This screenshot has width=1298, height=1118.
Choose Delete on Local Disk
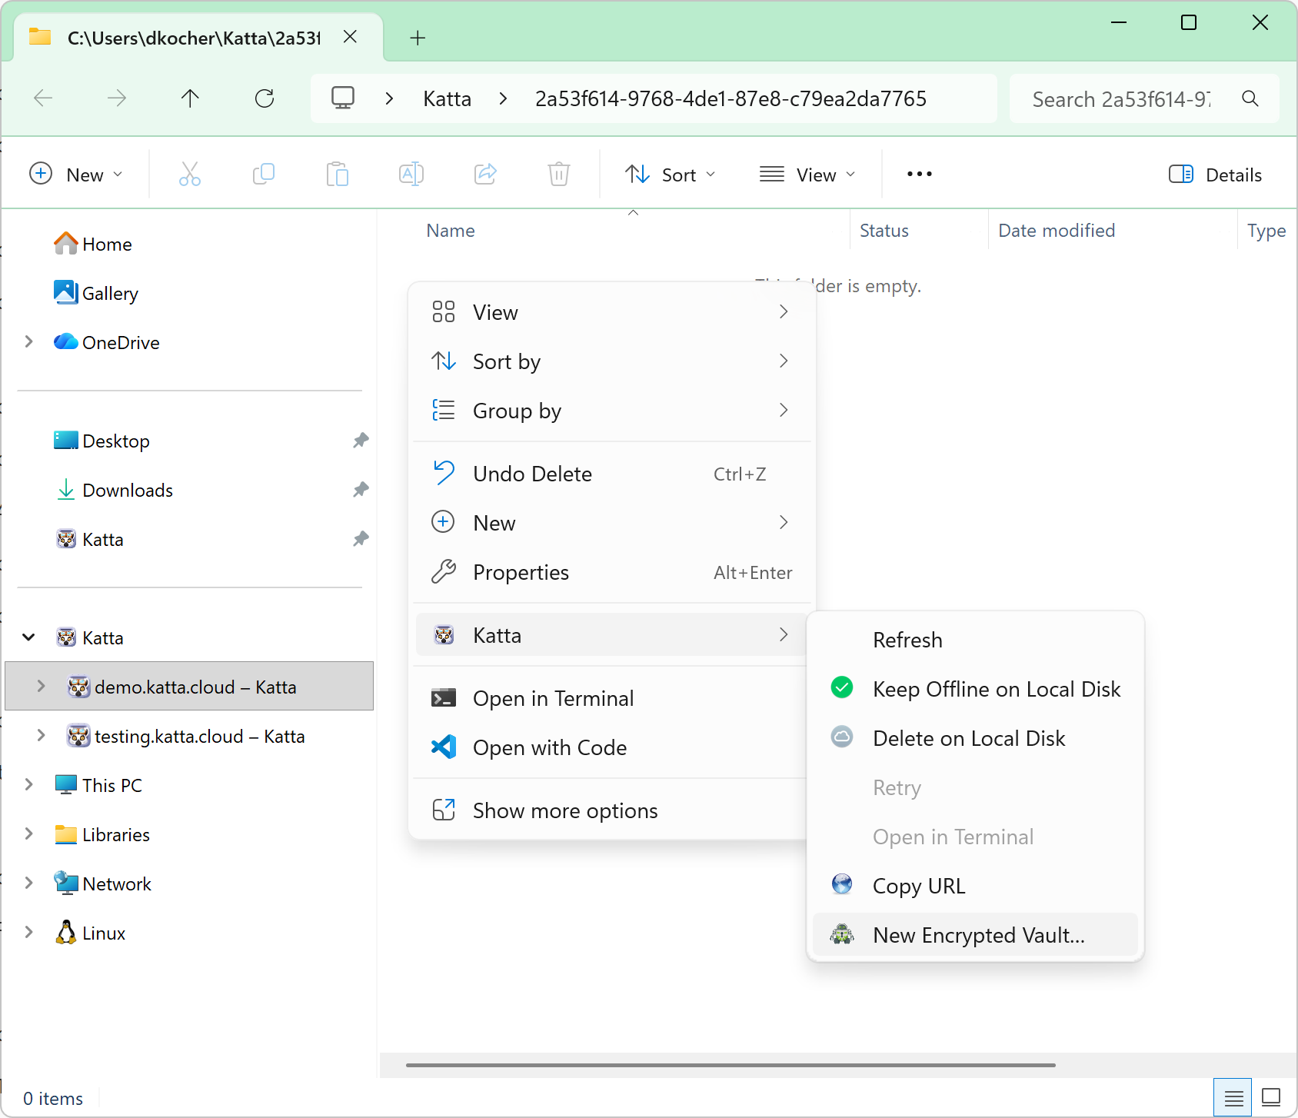tap(975, 738)
